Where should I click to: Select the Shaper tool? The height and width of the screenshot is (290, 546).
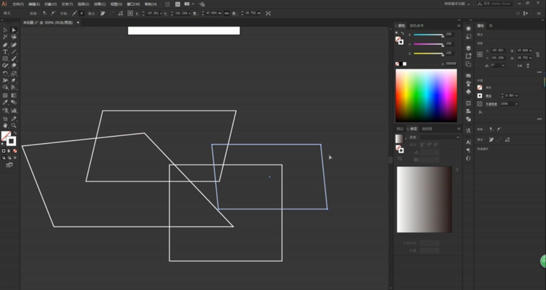(x=5, y=66)
